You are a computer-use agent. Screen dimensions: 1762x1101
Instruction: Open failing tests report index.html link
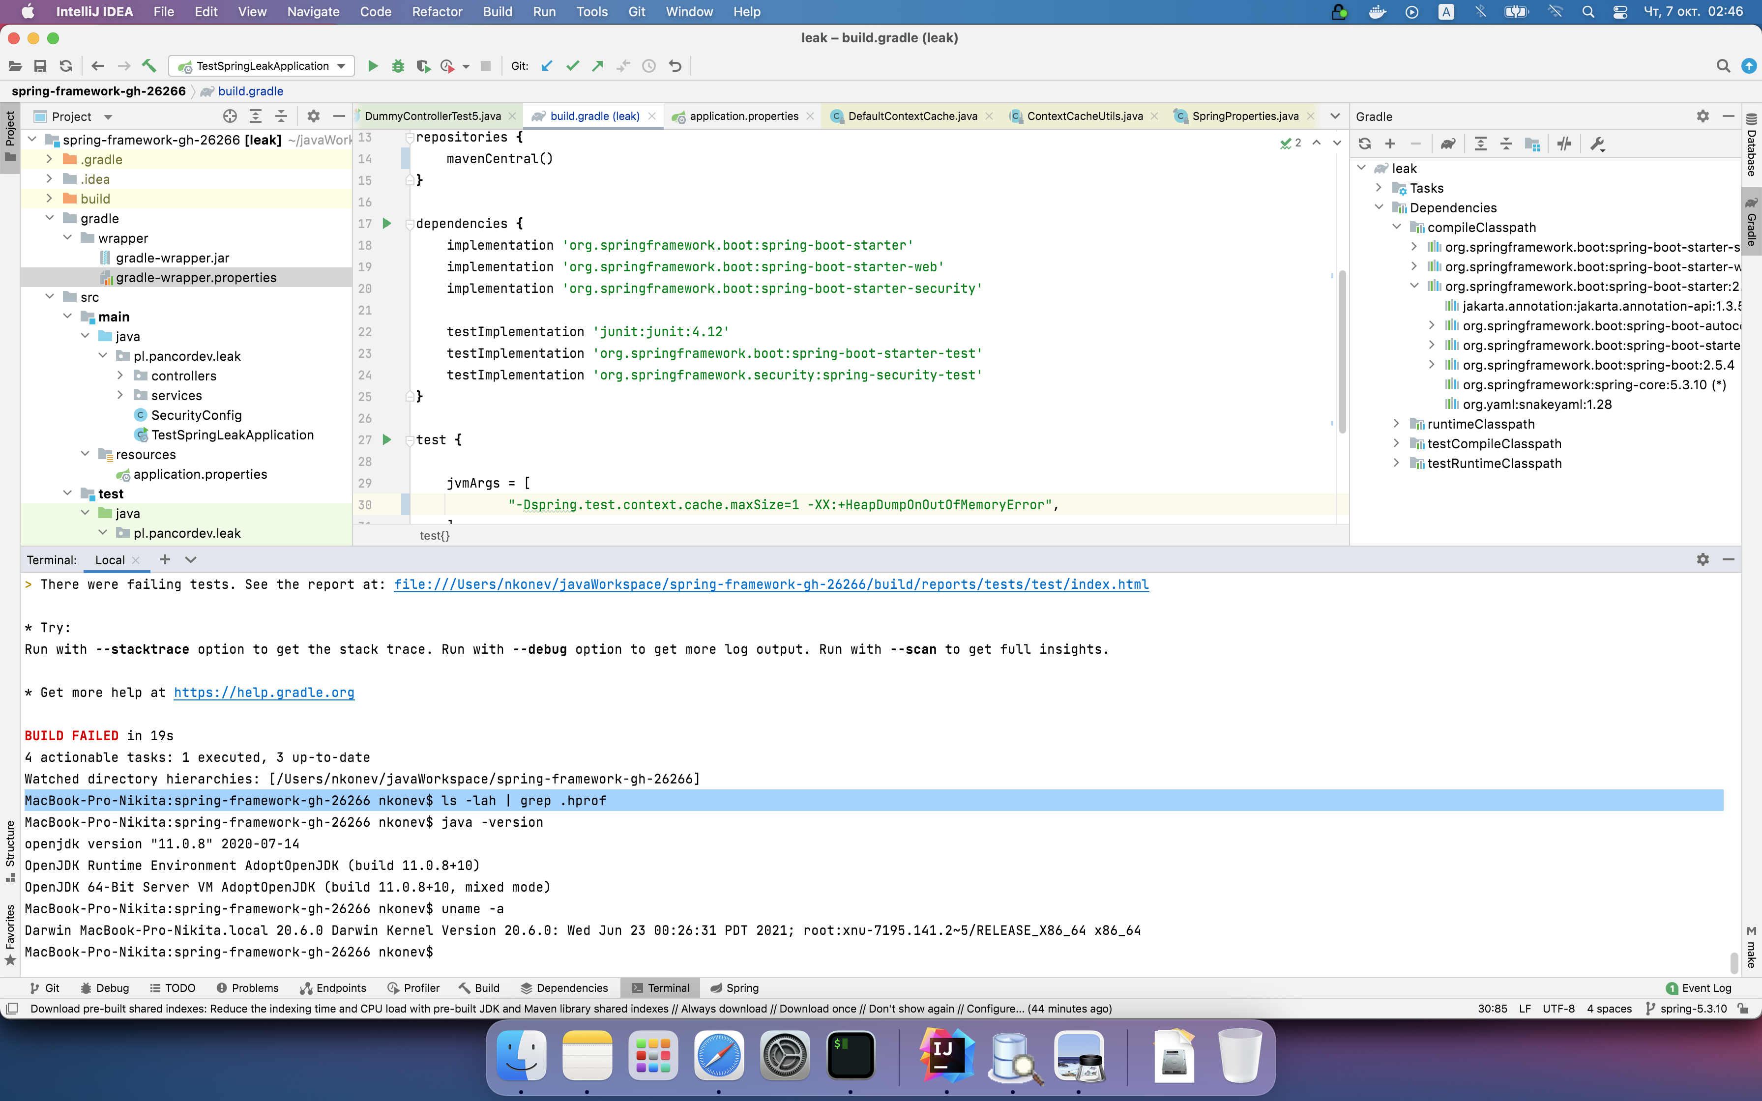coord(771,585)
